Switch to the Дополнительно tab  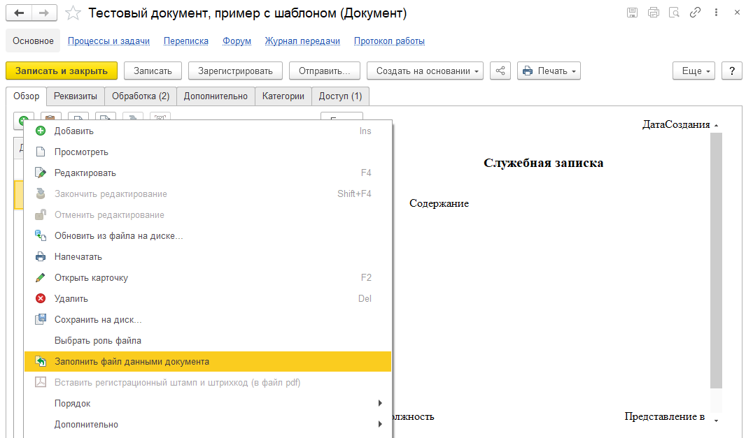point(216,96)
